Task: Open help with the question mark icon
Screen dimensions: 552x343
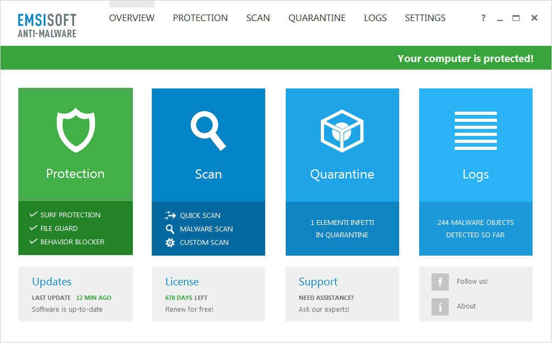Action: point(483,18)
